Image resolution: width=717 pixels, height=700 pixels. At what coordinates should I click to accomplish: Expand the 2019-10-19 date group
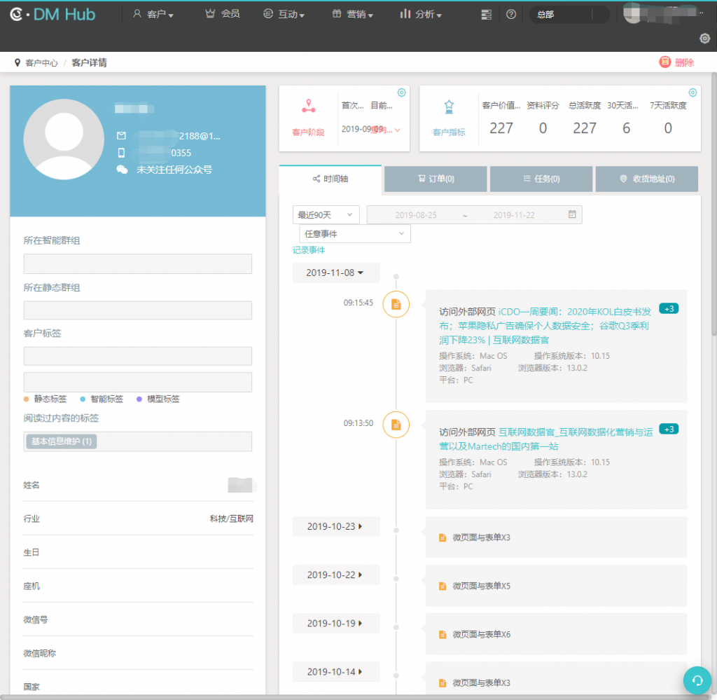[335, 624]
